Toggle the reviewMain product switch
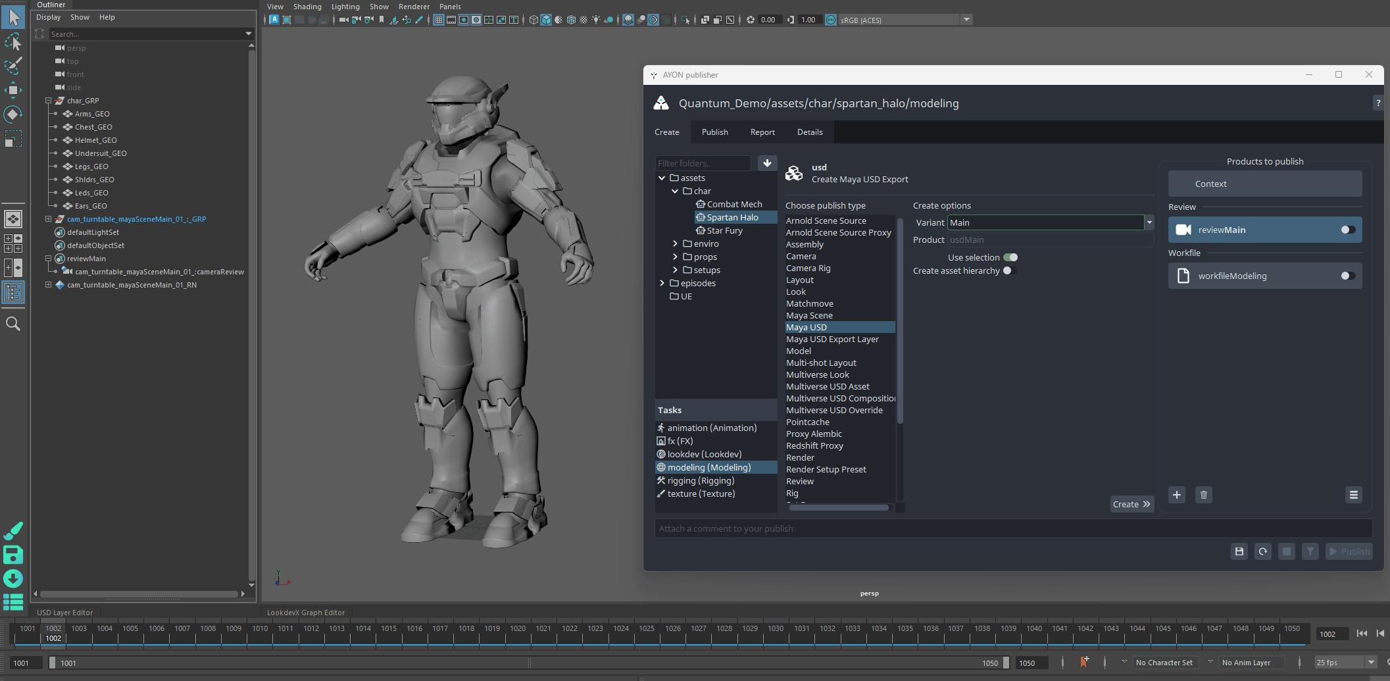This screenshot has width=1390, height=681. coord(1347,230)
